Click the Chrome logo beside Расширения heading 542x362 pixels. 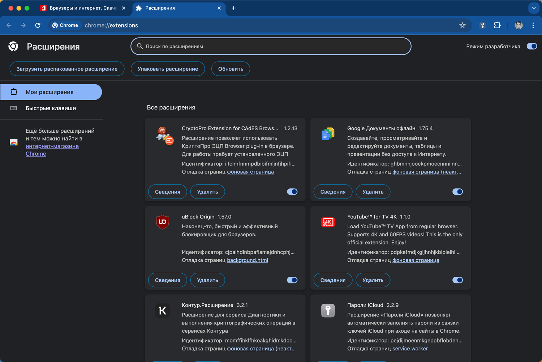click(13, 46)
